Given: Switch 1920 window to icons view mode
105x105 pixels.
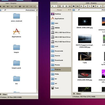Looking at the screenshot, I should click(x=60, y=6).
